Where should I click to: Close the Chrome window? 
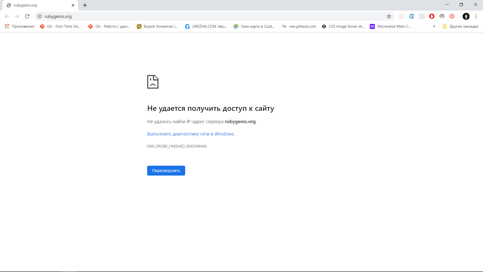476,5
